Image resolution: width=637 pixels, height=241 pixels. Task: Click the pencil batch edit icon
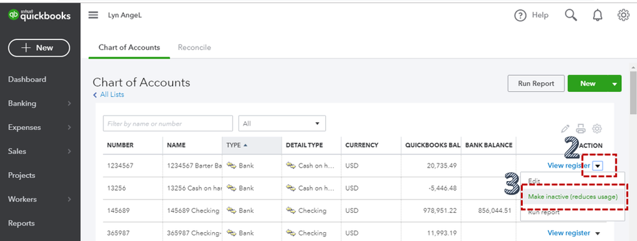coord(565,129)
